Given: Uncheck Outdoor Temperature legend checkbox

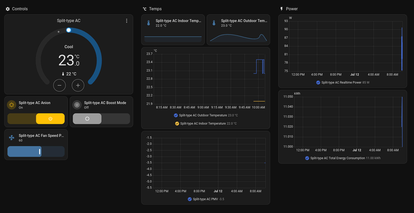Looking at the screenshot, I should [x=176, y=116].
